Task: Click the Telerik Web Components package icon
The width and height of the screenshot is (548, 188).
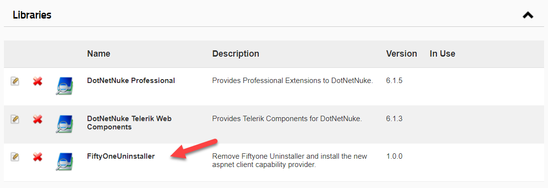Action: tap(65, 124)
